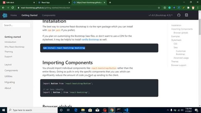Click the Windows taskbar search box
The width and height of the screenshot is (201, 113).
coord(32,110)
